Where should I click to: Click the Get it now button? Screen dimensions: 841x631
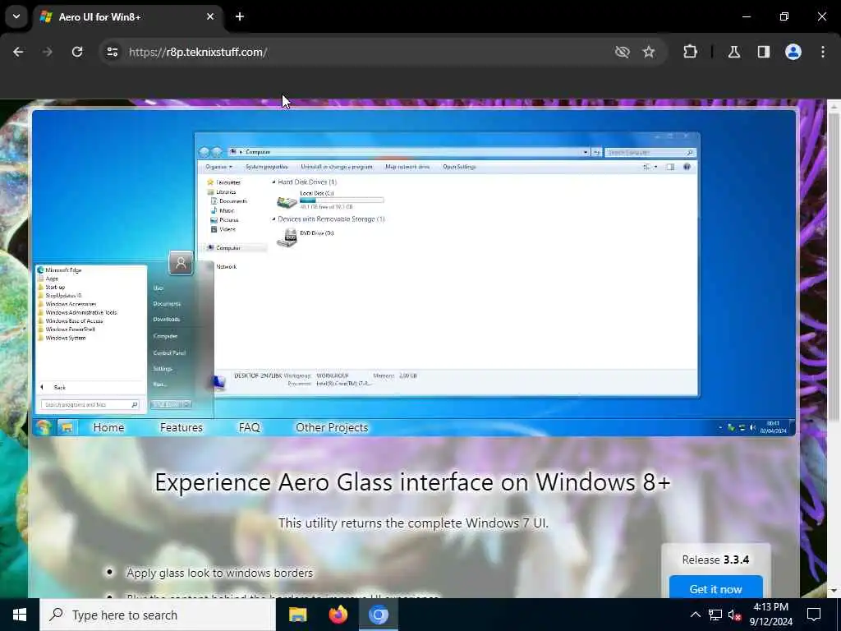point(715,588)
